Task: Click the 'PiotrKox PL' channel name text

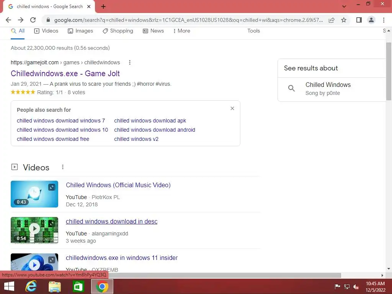Action: pyautogui.click(x=106, y=197)
